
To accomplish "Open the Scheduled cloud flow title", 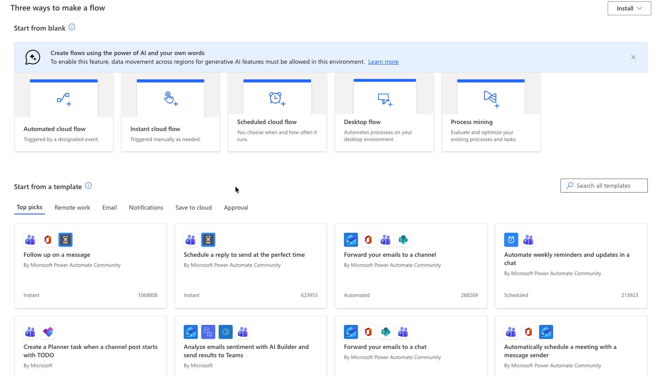I will click(x=267, y=122).
